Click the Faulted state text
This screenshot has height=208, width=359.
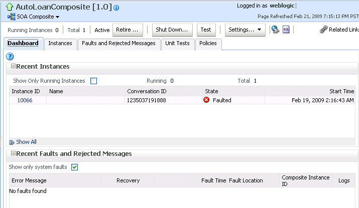tap(222, 100)
